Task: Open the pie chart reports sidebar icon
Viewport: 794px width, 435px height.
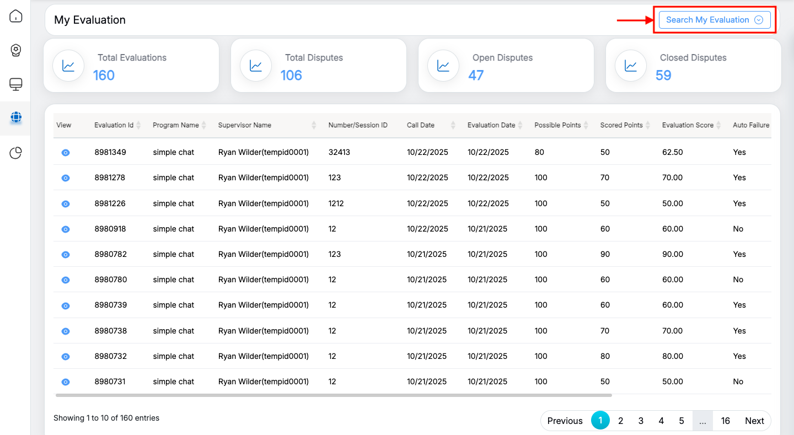Action: click(16, 153)
